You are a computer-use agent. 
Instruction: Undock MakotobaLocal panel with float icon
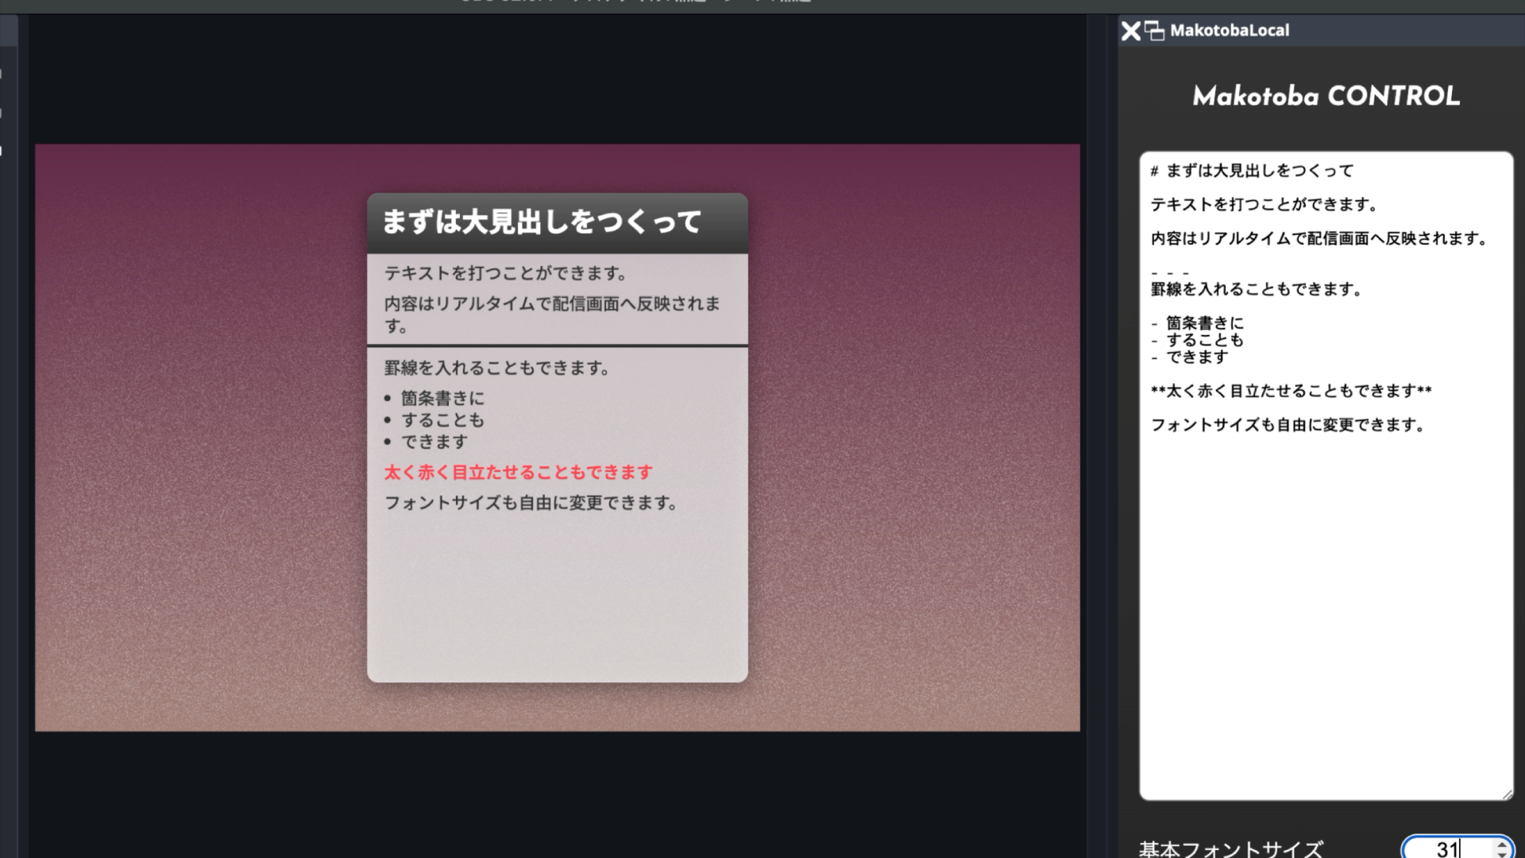pyautogui.click(x=1154, y=31)
